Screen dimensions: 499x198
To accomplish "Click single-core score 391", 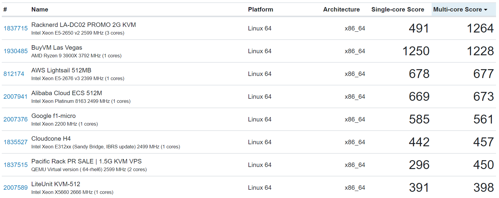I will click(x=419, y=188).
